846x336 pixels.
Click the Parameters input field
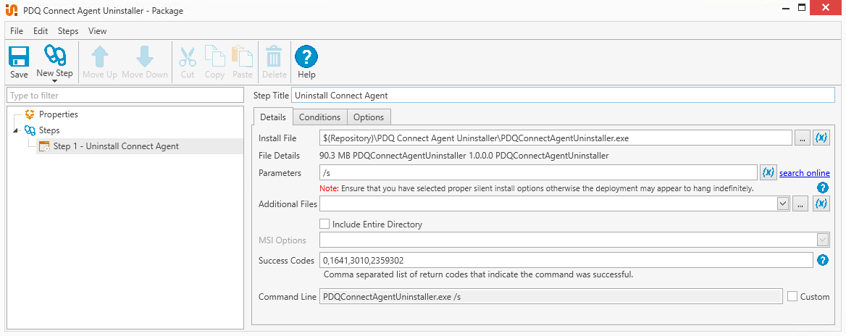pos(538,172)
